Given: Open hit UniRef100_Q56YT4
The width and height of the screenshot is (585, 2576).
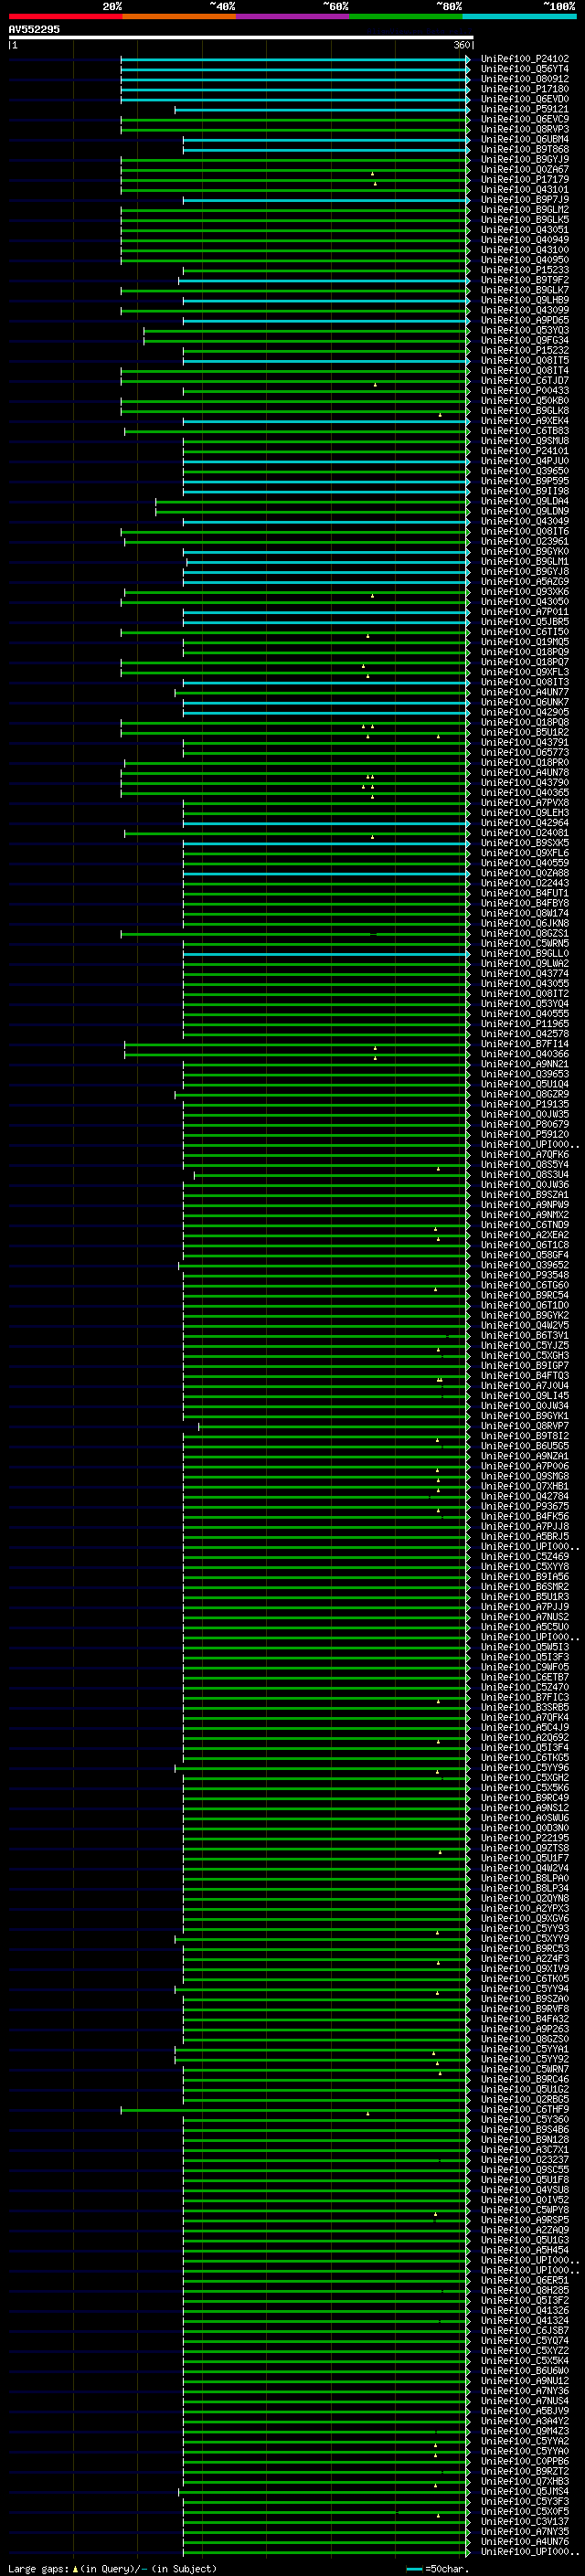Looking at the screenshot, I should 524,69.
